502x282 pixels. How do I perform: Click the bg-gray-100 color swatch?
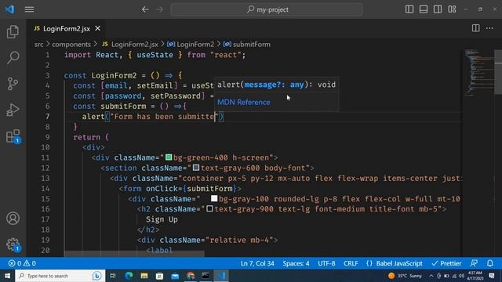[214, 198]
